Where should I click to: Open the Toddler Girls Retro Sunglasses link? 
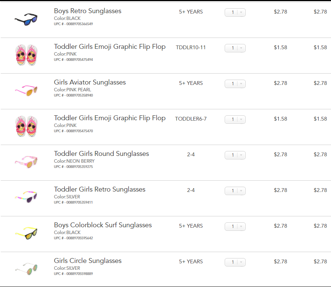(100, 189)
